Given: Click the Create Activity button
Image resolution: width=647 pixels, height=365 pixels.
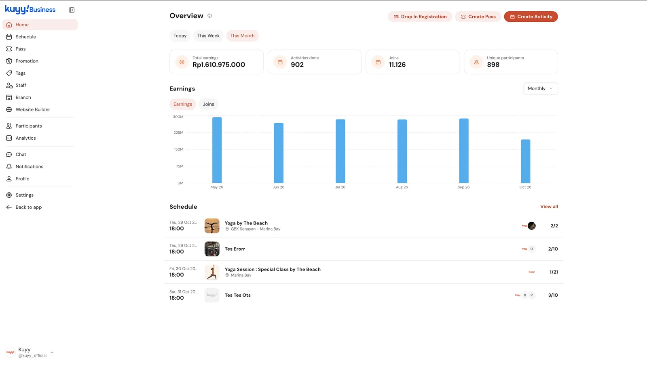Looking at the screenshot, I should [x=531, y=17].
